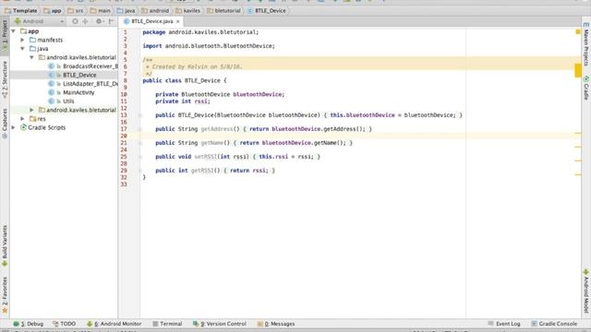Viewport: 591px width, 332px height.
Task: Open the Structure tool window tab
Action: pyautogui.click(x=5, y=79)
